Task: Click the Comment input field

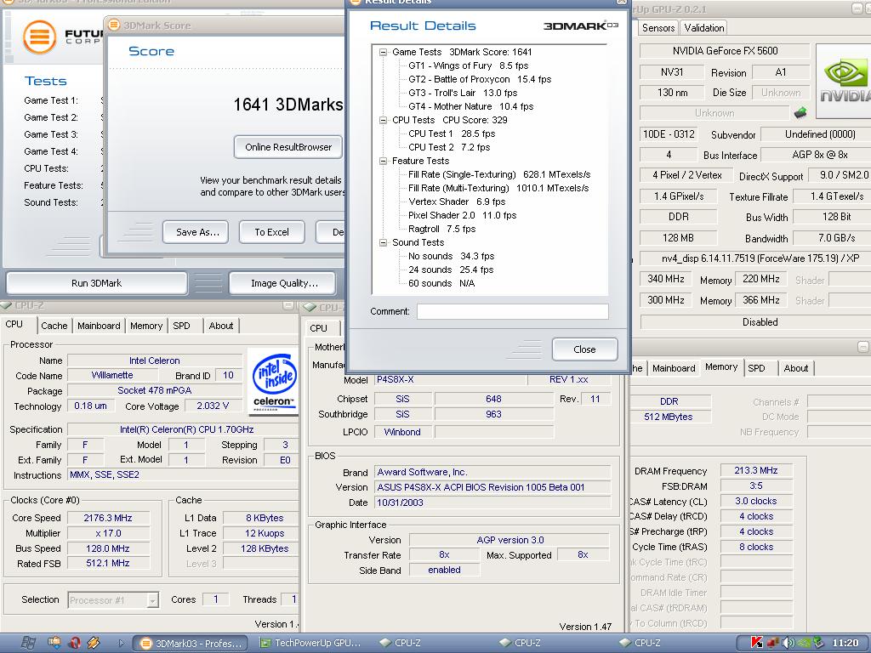Action: (513, 311)
